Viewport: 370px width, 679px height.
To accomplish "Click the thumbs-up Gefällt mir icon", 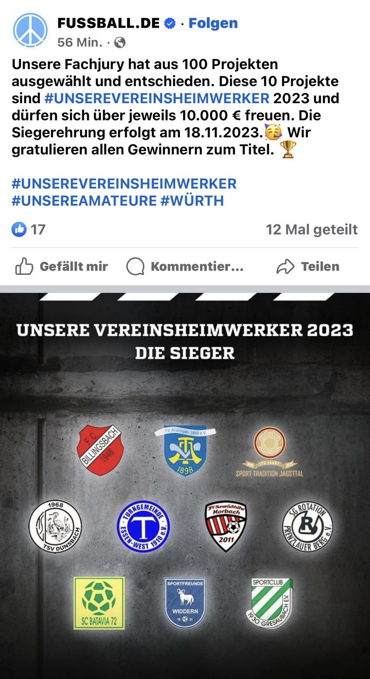I will pos(24,267).
